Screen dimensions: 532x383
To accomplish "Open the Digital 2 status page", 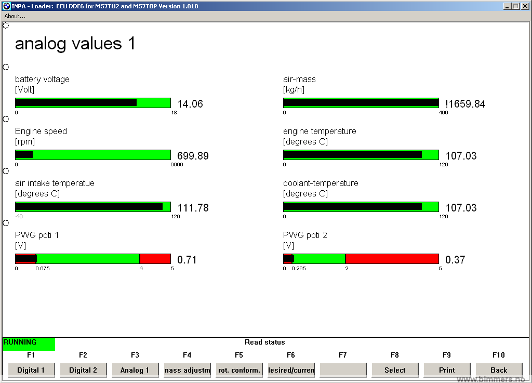I will [x=83, y=370].
